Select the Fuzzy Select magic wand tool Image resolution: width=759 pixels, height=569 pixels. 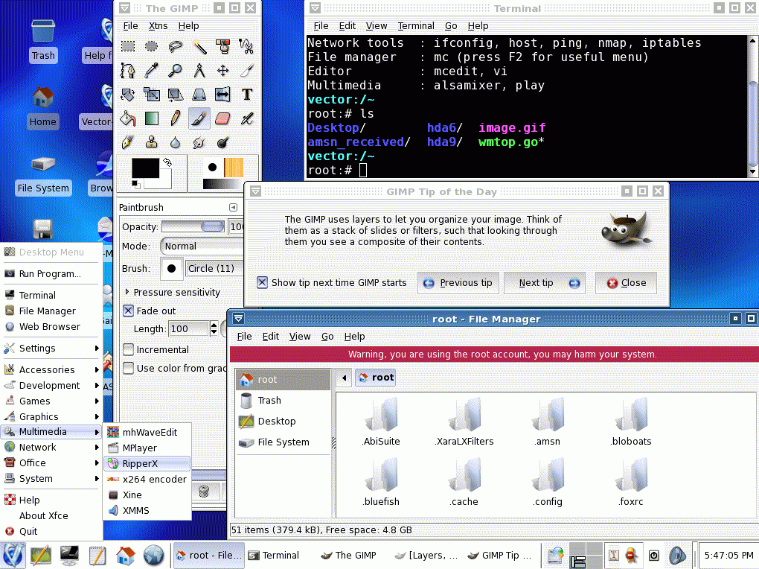click(x=199, y=47)
